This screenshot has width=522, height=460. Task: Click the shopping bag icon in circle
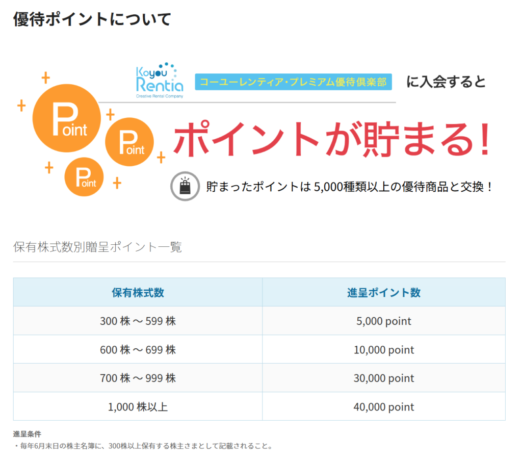(185, 186)
